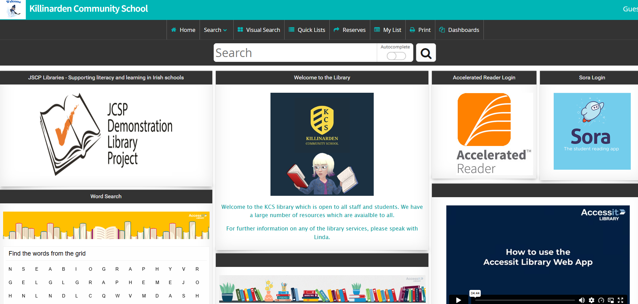Viewport: 638px width, 304px height.
Task: Click the Home house icon
Action: tap(174, 30)
